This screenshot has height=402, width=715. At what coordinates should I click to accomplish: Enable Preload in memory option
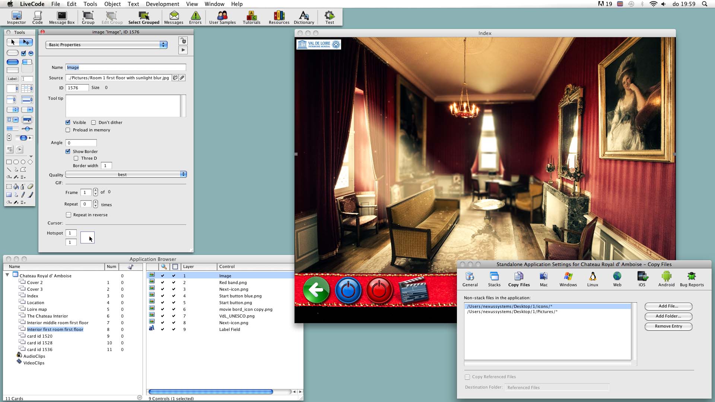(x=68, y=130)
